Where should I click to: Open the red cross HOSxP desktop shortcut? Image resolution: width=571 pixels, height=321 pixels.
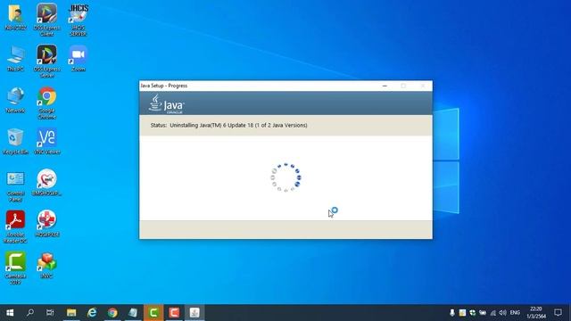point(46,224)
